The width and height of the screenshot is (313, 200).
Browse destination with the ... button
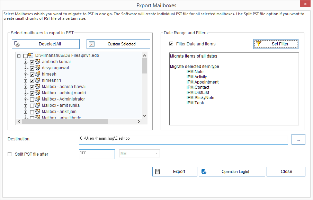pyautogui.click(x=298, y=139)
